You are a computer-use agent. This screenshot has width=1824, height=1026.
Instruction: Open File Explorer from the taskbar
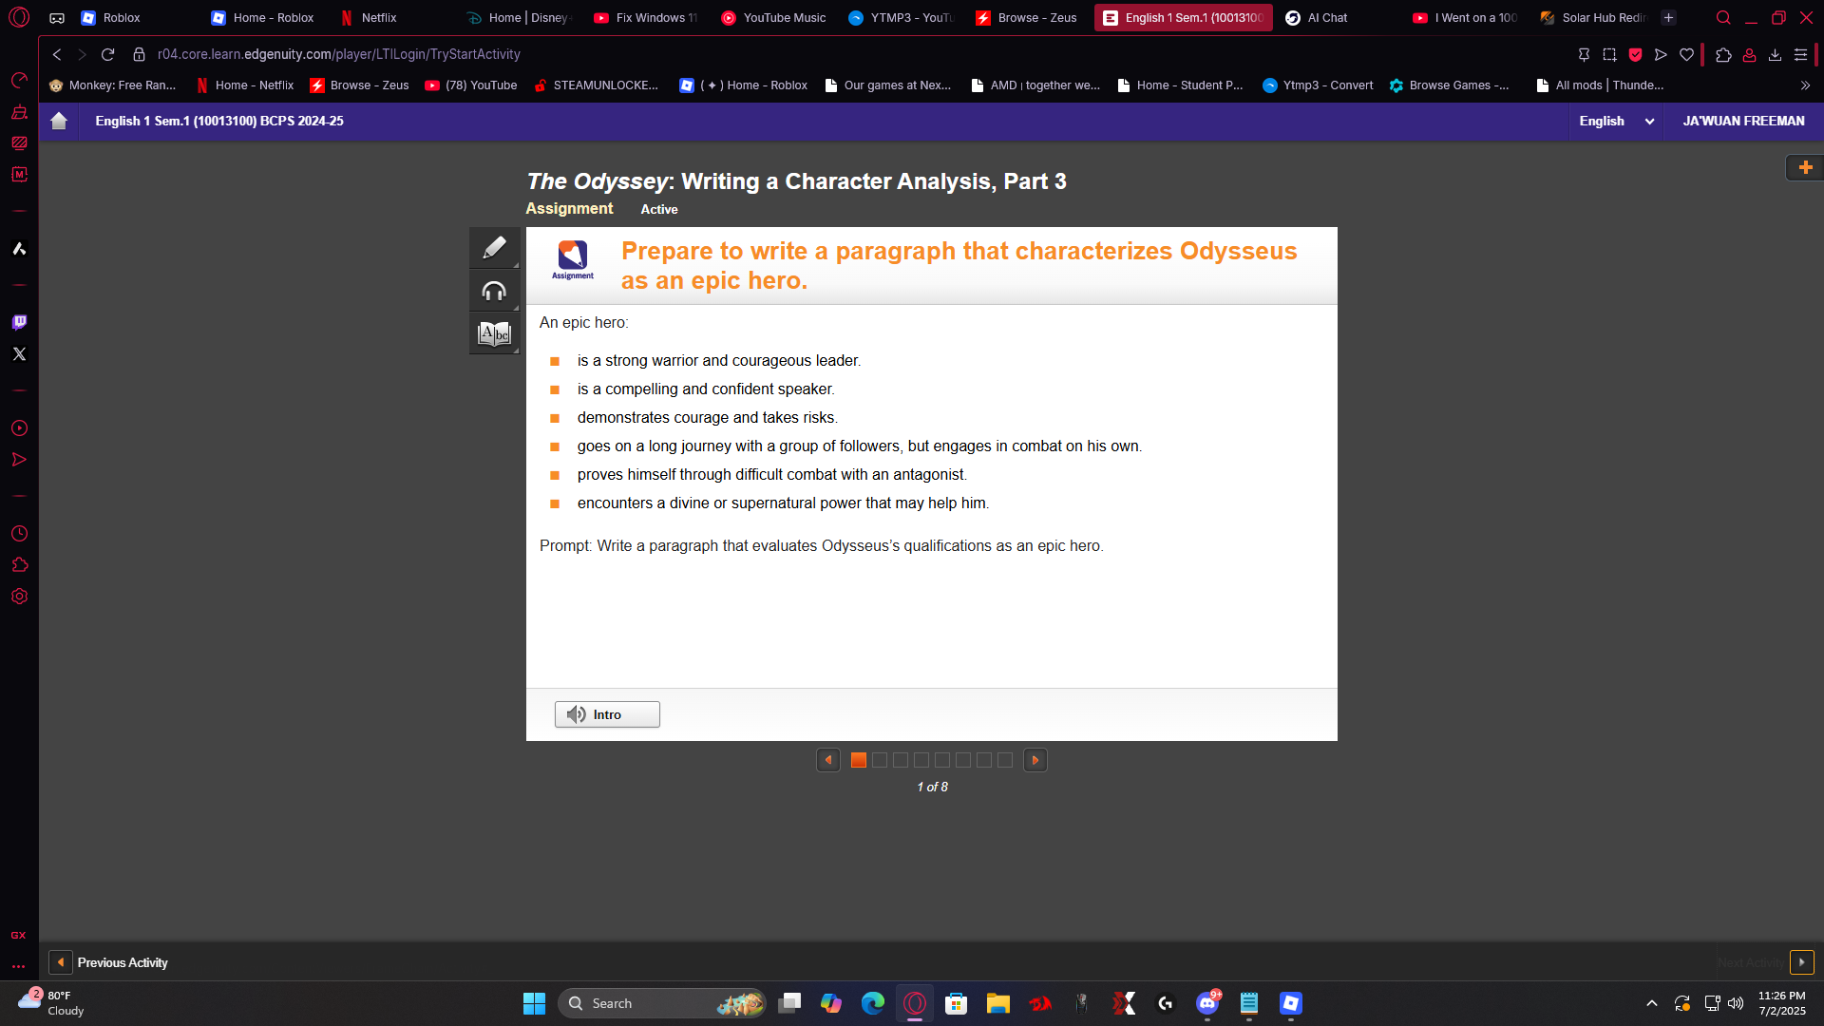click(x=997, y=1003)
